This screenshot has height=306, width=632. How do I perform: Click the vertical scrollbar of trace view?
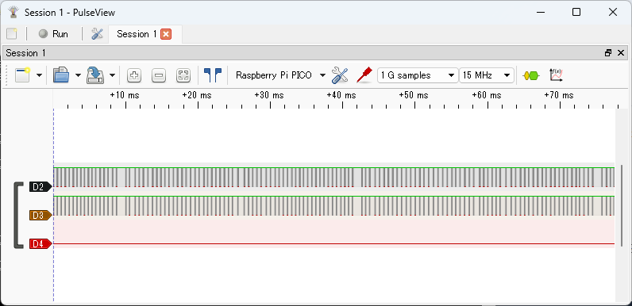tap(622, 205)
